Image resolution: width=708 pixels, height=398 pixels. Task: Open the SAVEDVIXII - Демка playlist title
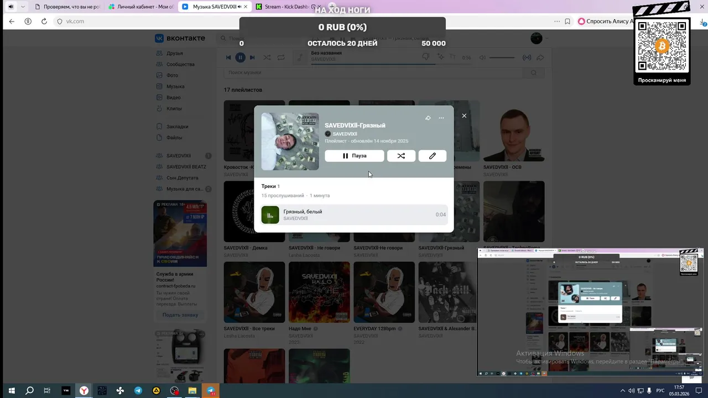246,248
